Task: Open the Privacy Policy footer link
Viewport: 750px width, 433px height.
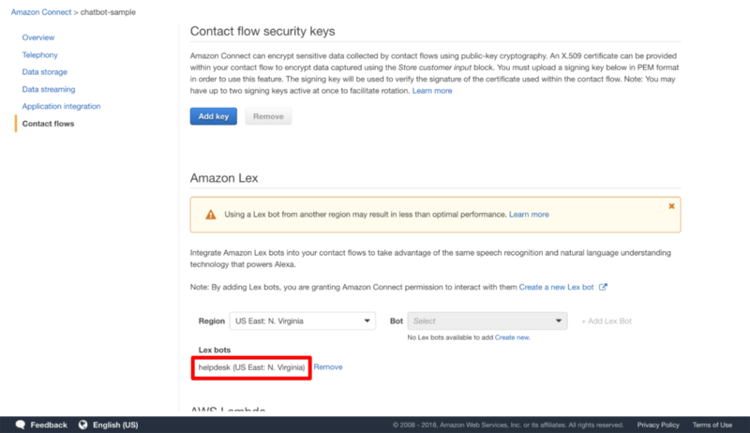Action: tap(657, 425)
